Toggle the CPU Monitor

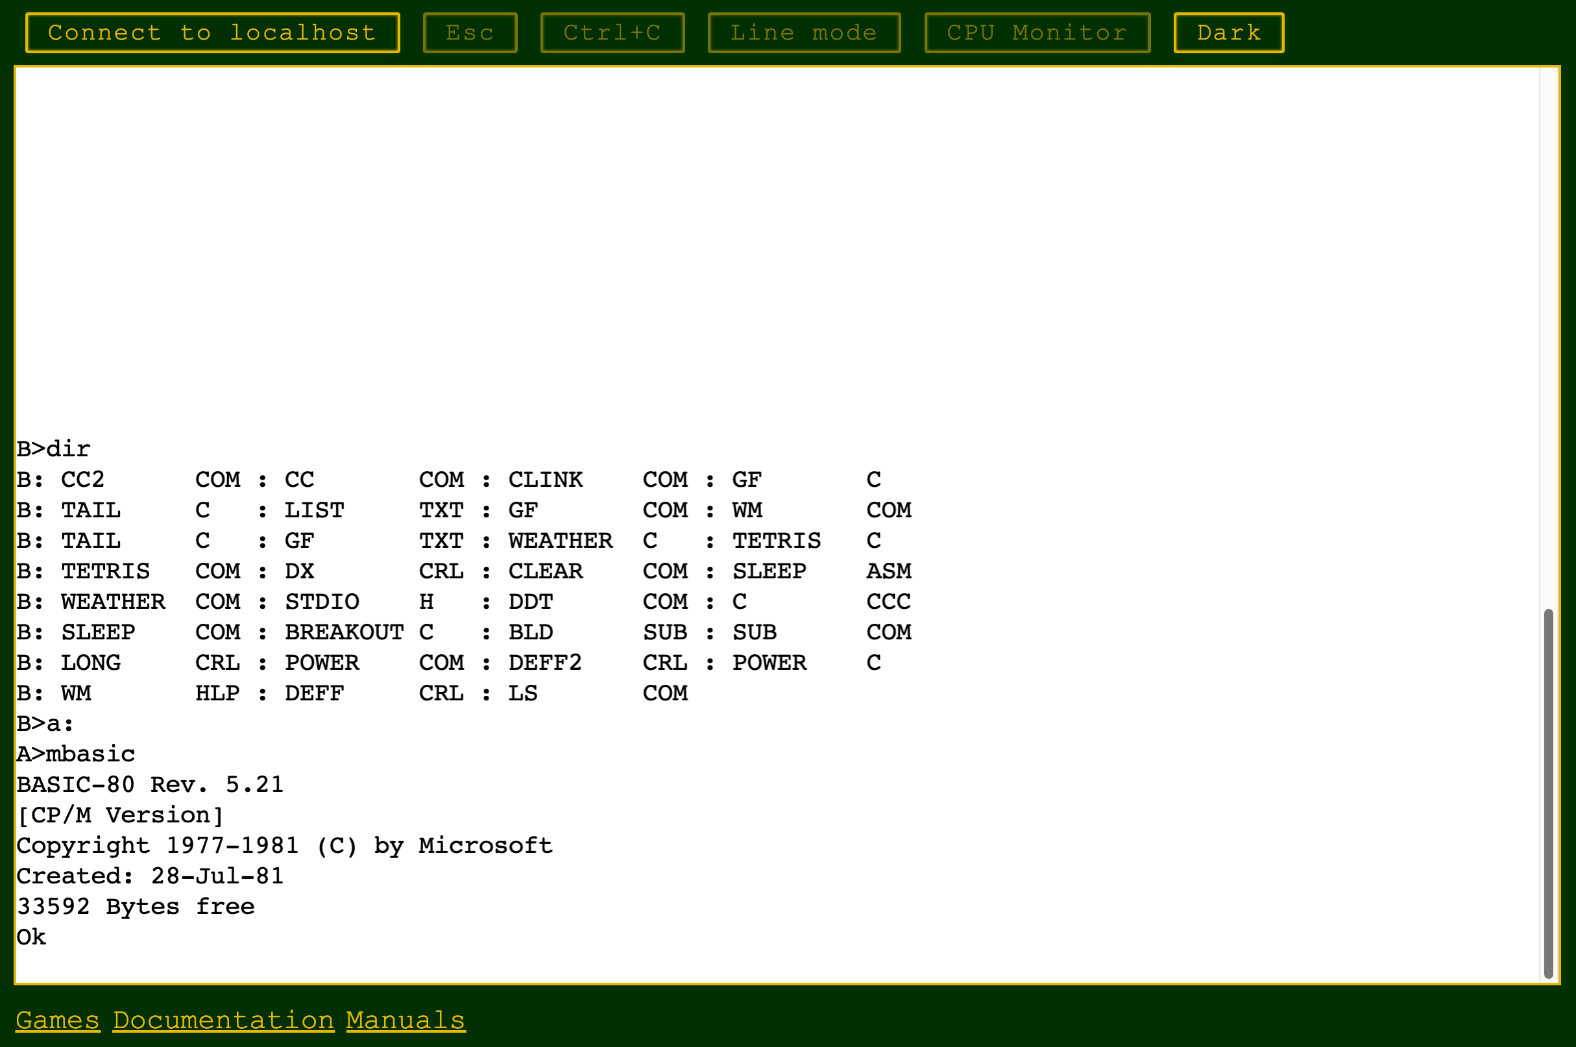coord(1037,32)
